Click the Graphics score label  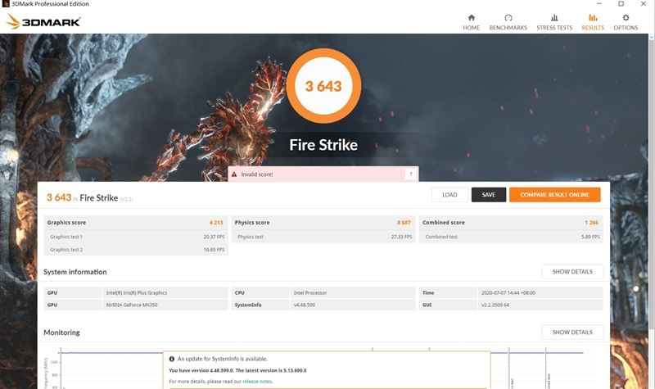coord(66,222)
